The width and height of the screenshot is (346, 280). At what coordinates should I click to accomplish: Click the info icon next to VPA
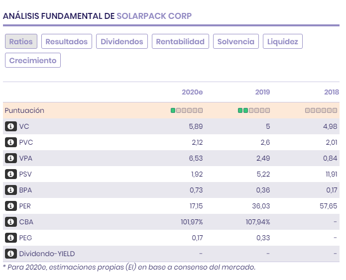coord(10,158)
